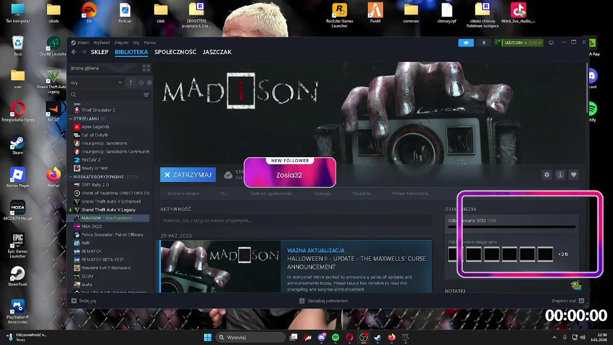Screen dimensions: 613x345
Task: Open Windows Start menu
Action: [x=207, y=337]
